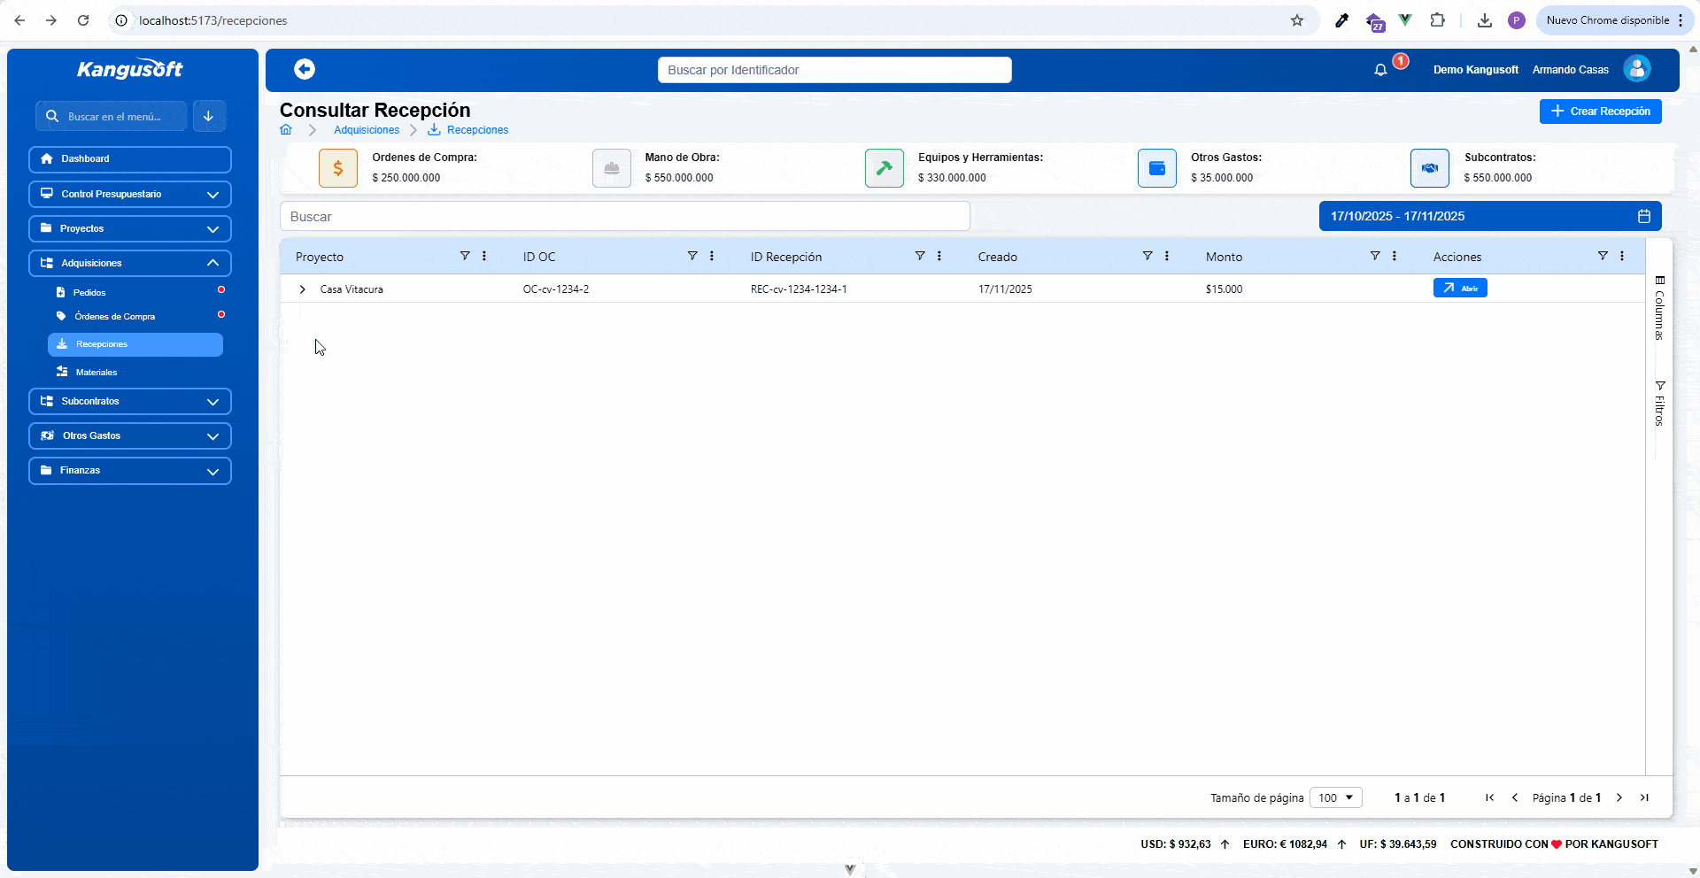Expand the Subcontratos sidebar menu
This screenshot has height=878, width=1700.
[x=130, y=401]
